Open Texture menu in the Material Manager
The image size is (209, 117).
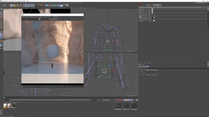[x=18, y=102]
